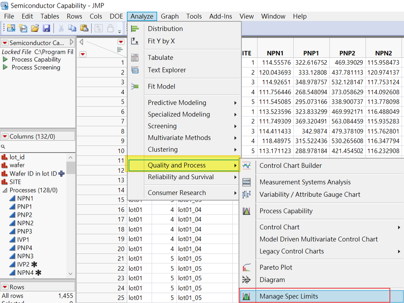This screenshot has width=404, height=303.
Task: Open the Rows panel red triangle menu
Action: [x=5, y=287]
